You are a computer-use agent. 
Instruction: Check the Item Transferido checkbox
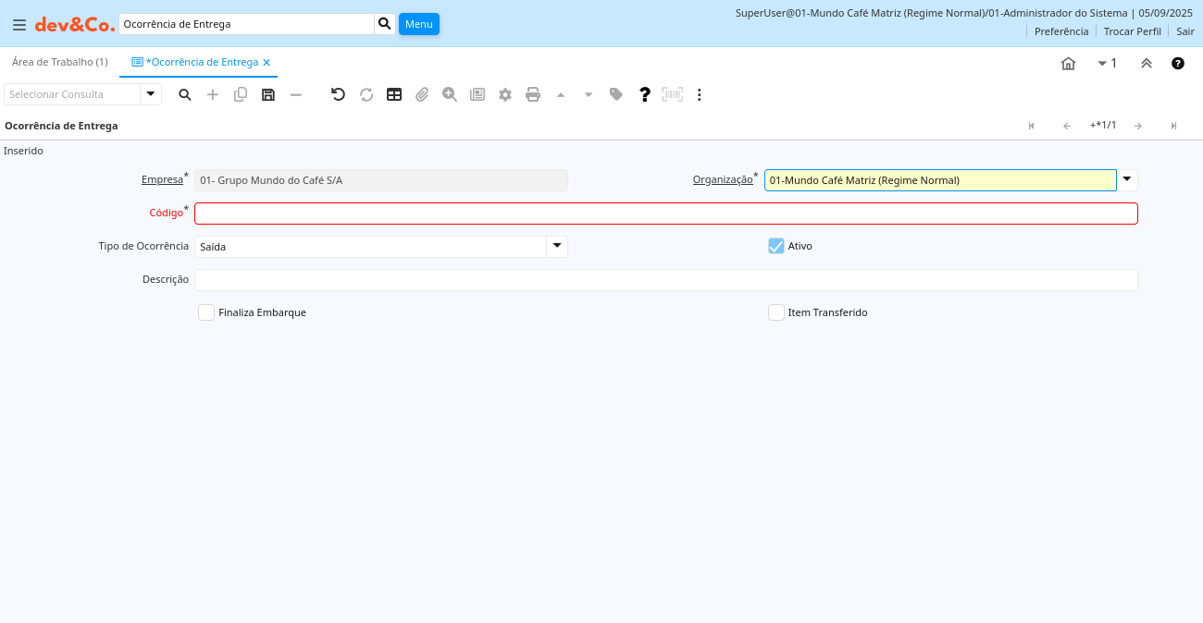(x=776, y=312)
